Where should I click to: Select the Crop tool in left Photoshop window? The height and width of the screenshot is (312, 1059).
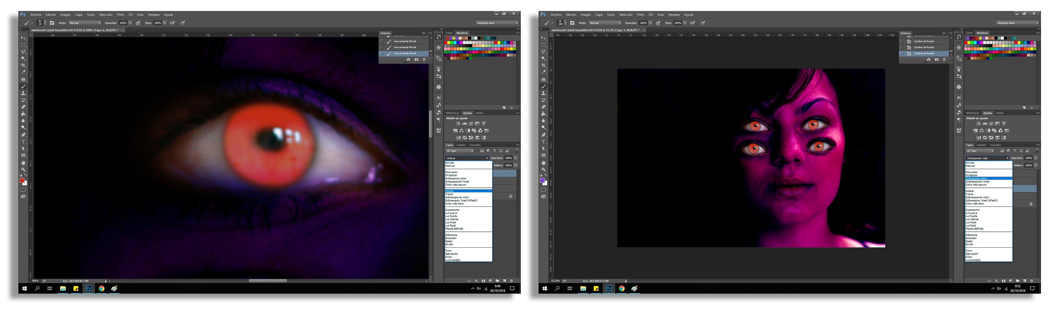24,65
